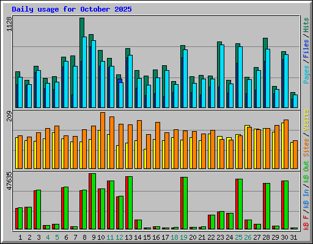
Task: Click the kB F legend label
Action: click(x=306, y=223)
